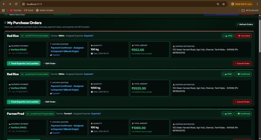261x140 pixels.
Task: Click the Shipping Destination icon in the ₹5525.00 order
Action: pos(174,85)
